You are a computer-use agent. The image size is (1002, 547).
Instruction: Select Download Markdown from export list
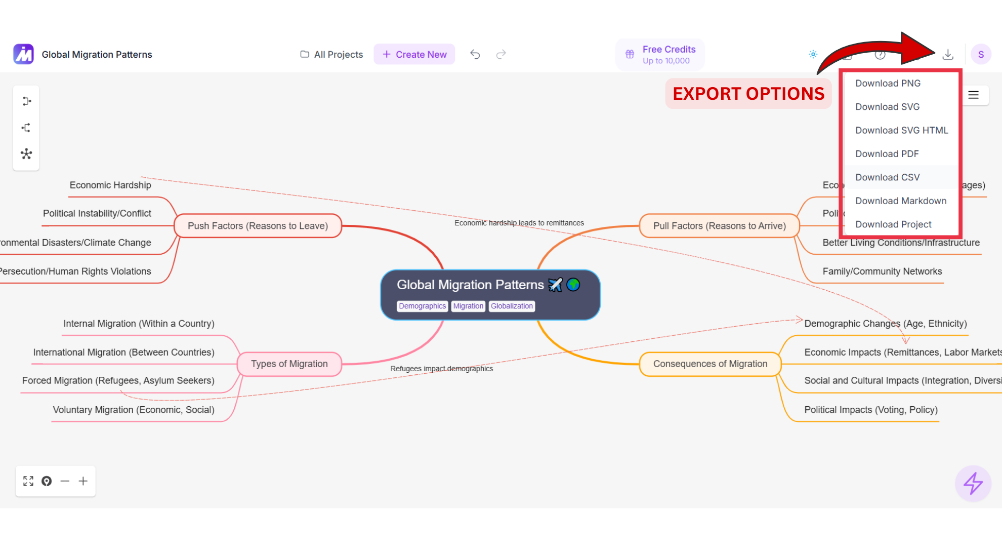(900, 201)
